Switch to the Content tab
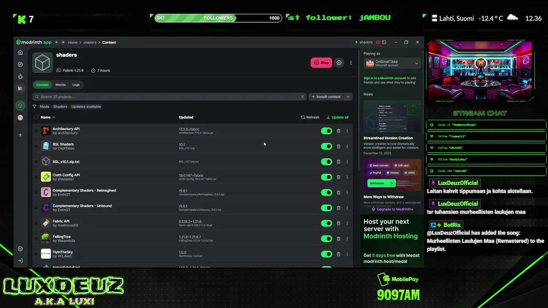 pyautogui.click(x=42, y=85)
